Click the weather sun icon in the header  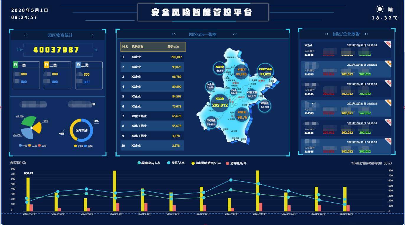(x=379, y=9)
